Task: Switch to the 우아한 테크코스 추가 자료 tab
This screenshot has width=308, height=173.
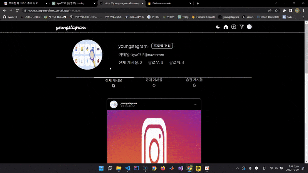Action: (x=25, y=3)
